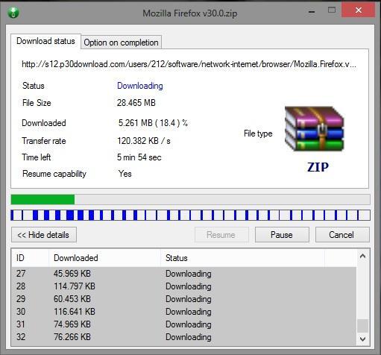
Task: Select connection row with ID 32
Action: coord(184,337)
